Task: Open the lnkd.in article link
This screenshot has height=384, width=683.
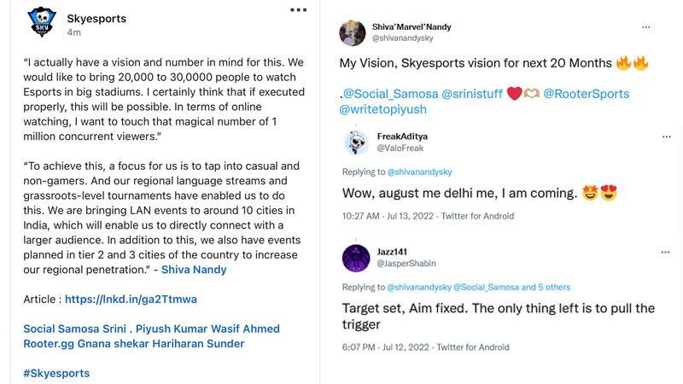Action: point(131,300)
